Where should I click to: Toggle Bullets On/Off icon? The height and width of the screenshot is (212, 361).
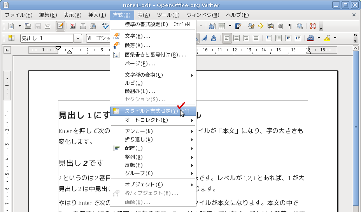pyautogui.click(x=279, y=38)
